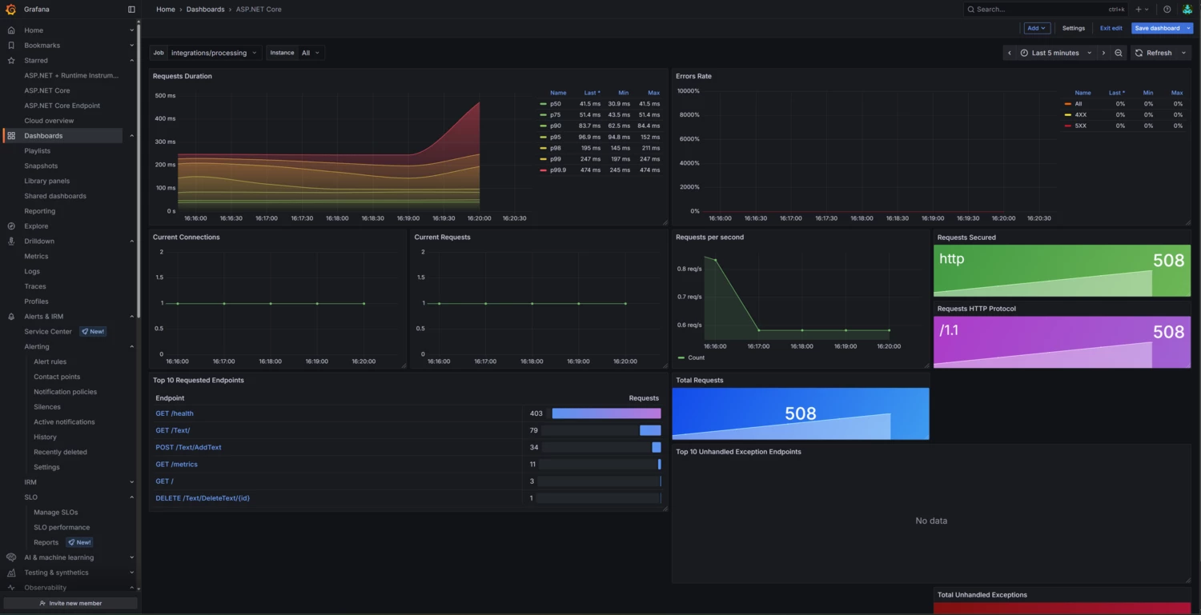Click the Testing & synthetics icon

11,573
